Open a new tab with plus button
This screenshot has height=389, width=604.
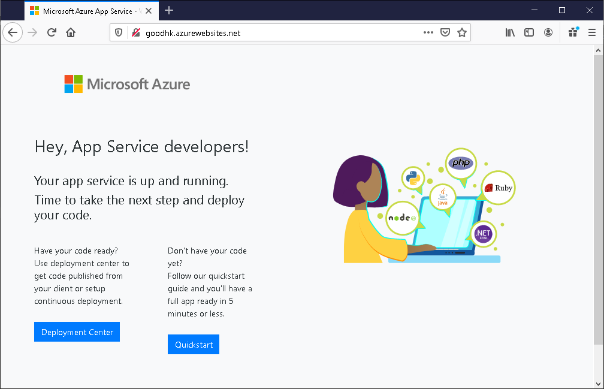[169, 10]
